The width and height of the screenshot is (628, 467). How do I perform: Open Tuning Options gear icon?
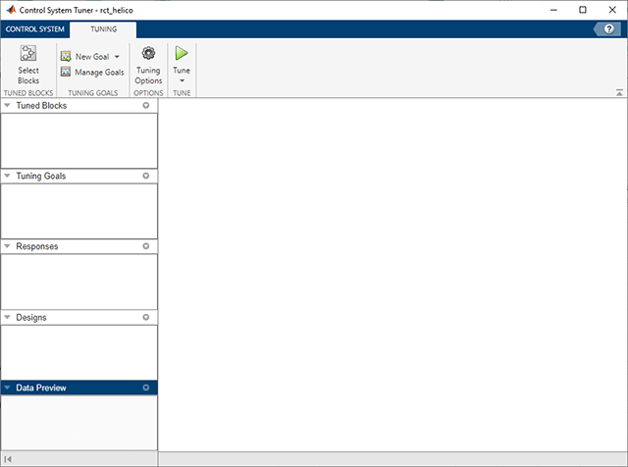tap(148, 54)
